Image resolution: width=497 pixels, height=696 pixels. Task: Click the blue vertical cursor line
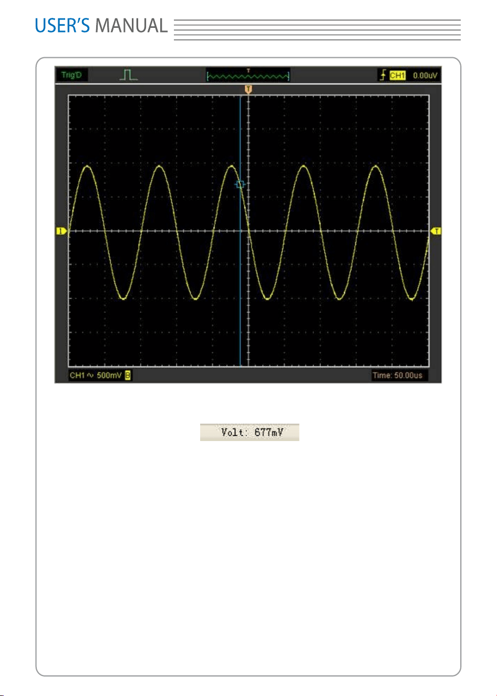pos(240,230)
